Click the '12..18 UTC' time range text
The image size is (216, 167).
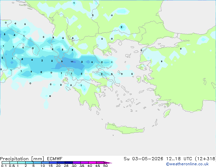point(179,159)
